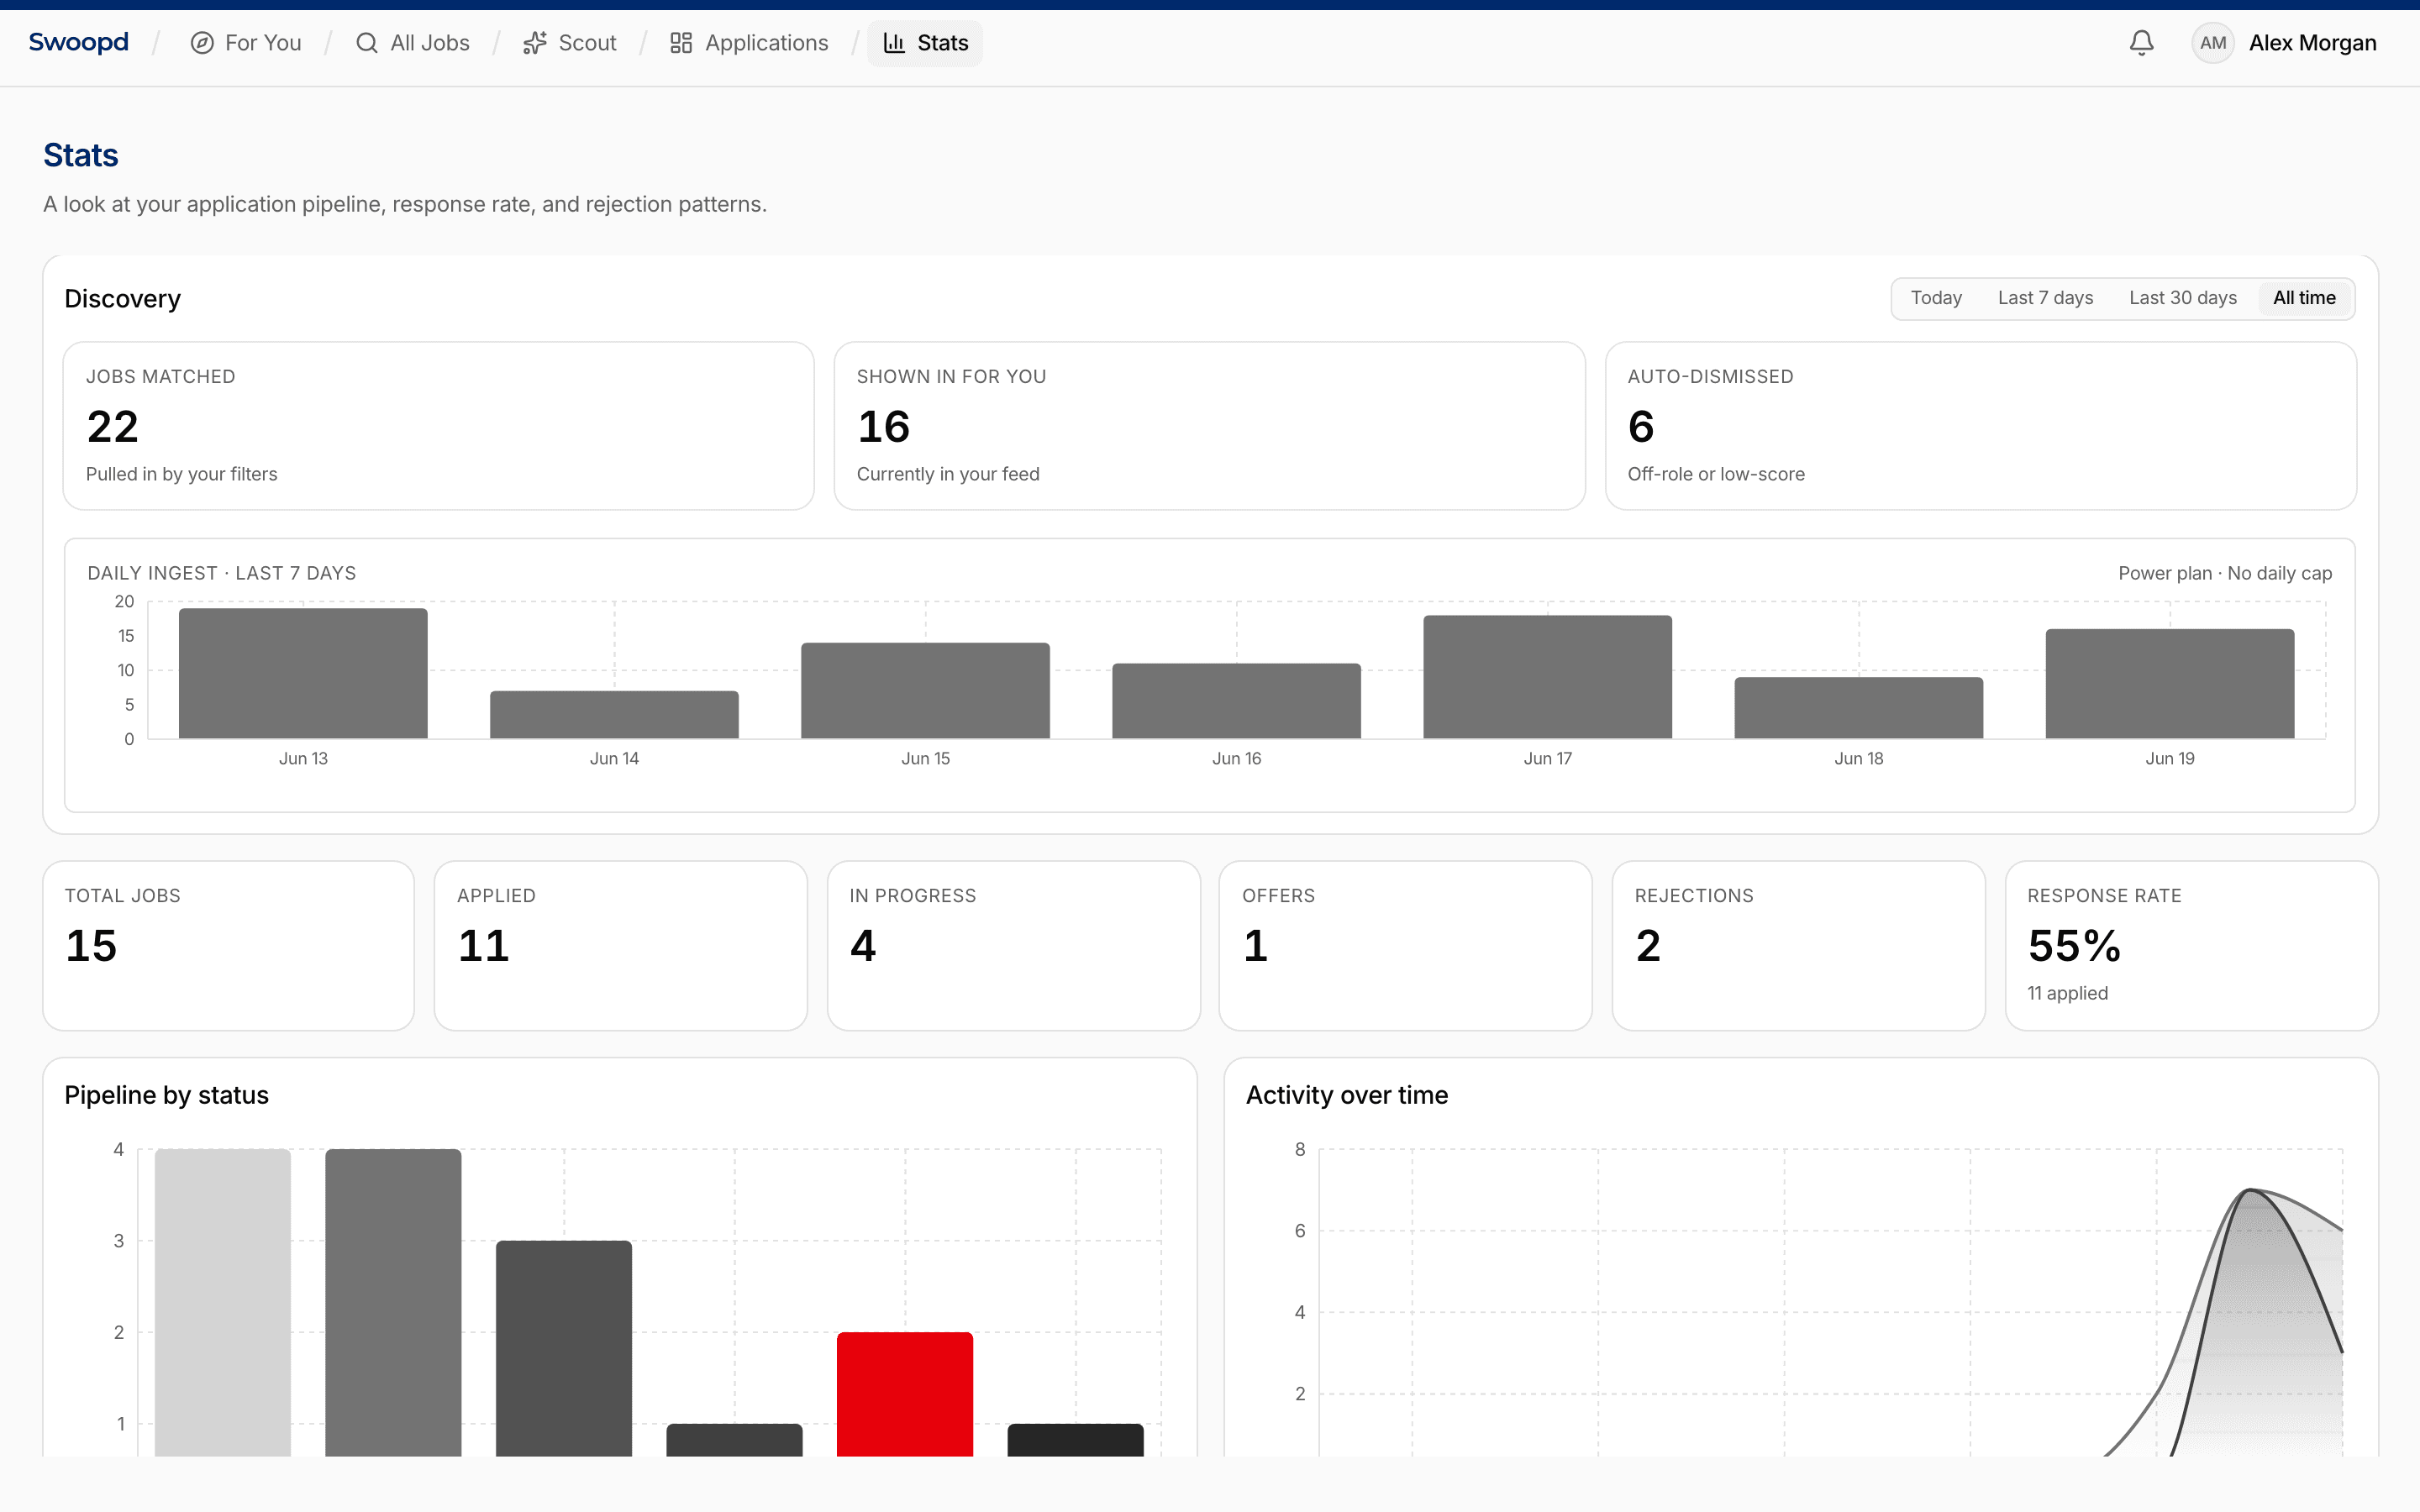Screen dimensions: 2420x1512
Task: Select All time range
Action: click(2304, 298)
